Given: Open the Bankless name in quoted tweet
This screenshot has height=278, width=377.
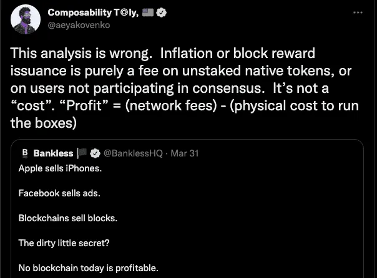Looking at the screenshot, I should pyautogui.click(x=53, y=153).
